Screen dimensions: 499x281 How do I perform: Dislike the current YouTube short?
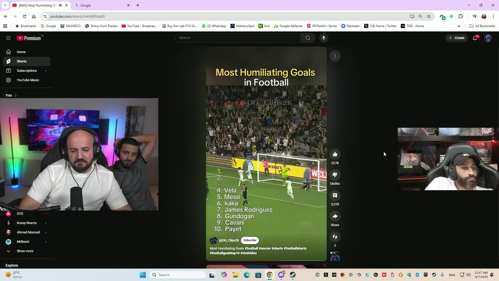[335, 175]
